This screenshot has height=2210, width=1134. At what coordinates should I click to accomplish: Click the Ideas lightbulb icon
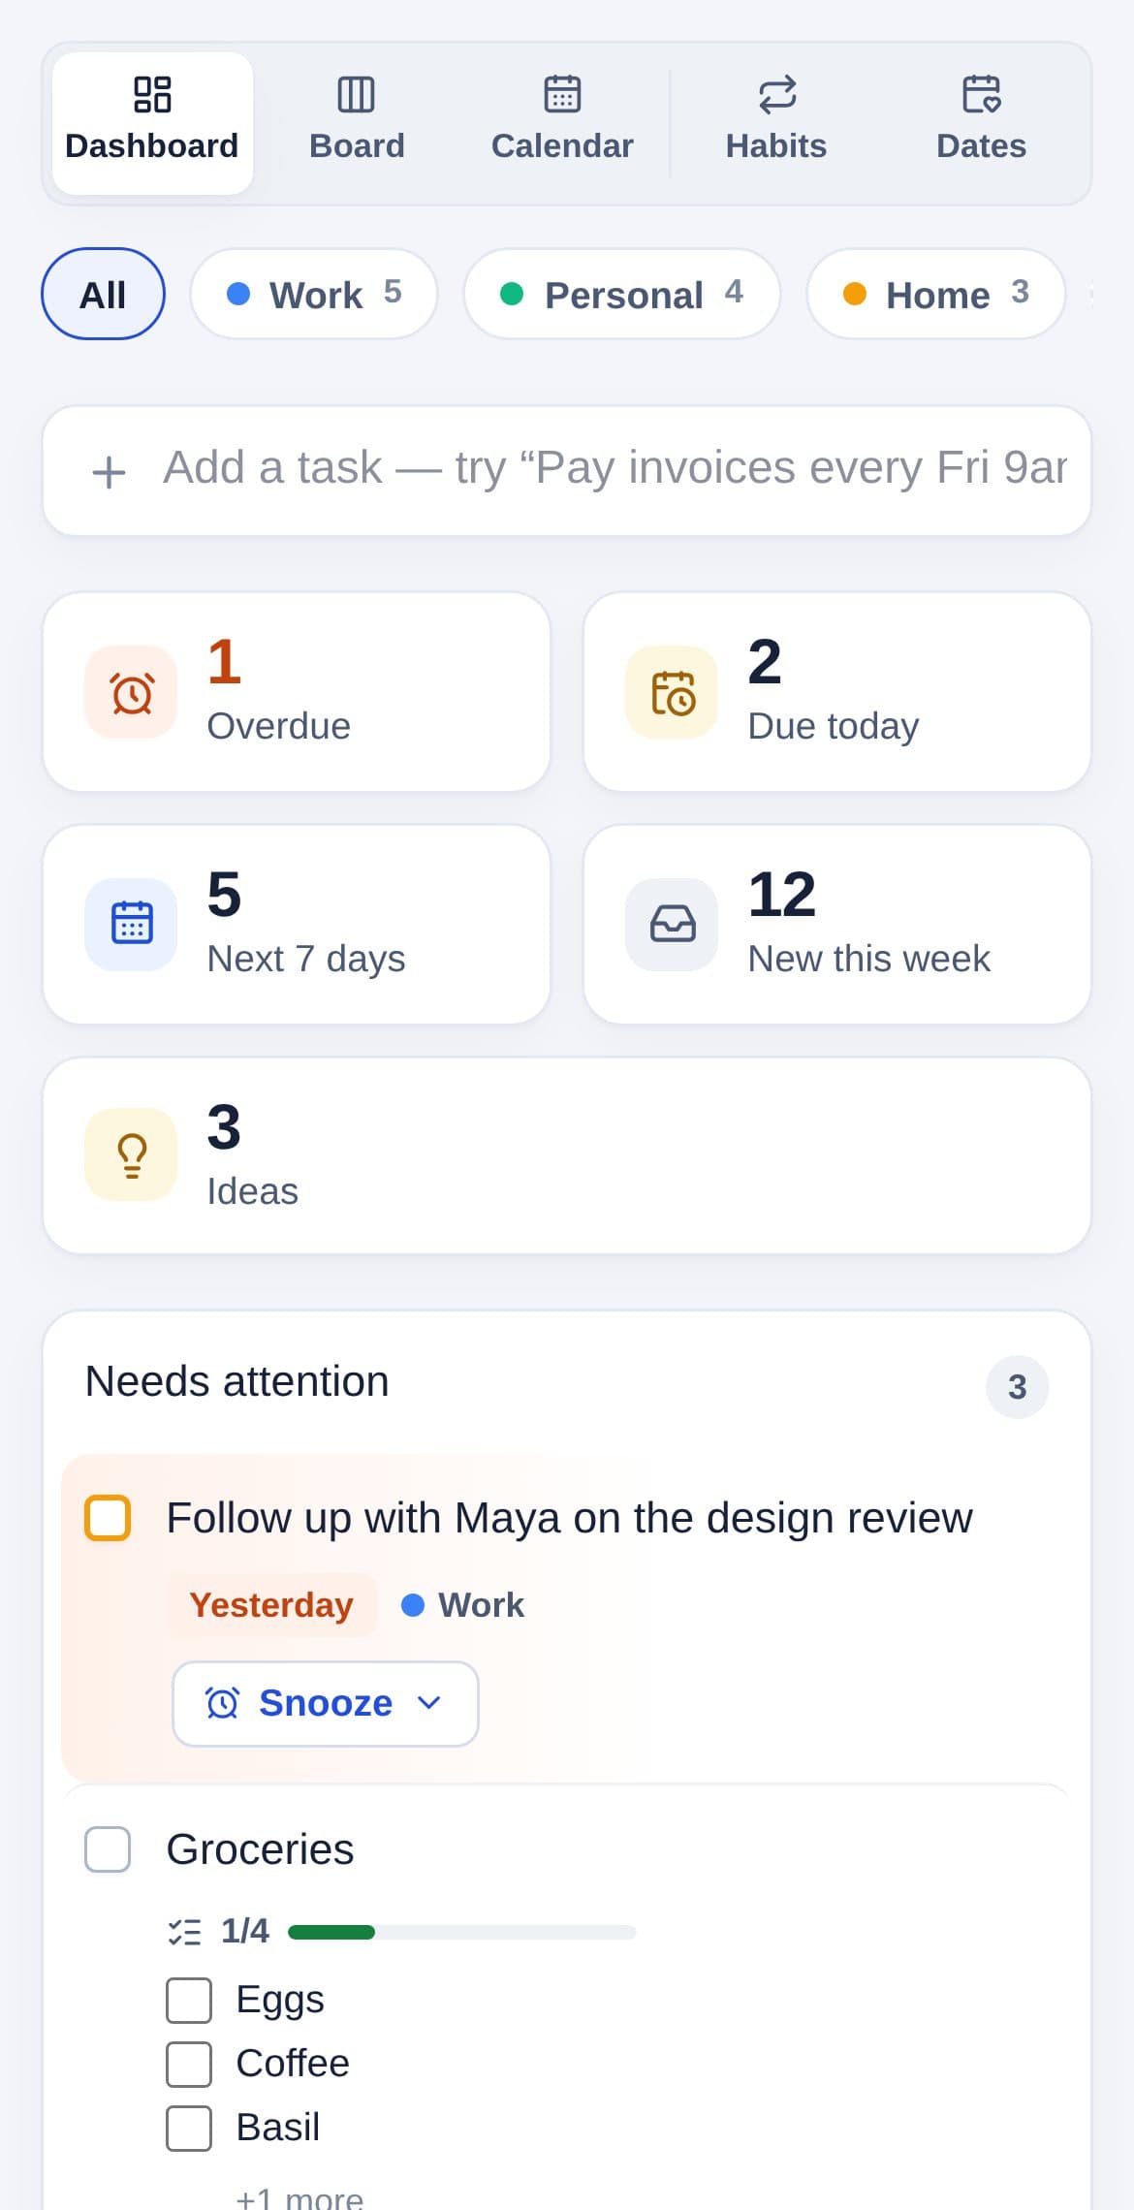point(132,1155)
